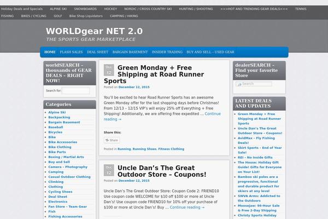Click the December 12, 2015 date under Green Monday

(x=134, y=87)
